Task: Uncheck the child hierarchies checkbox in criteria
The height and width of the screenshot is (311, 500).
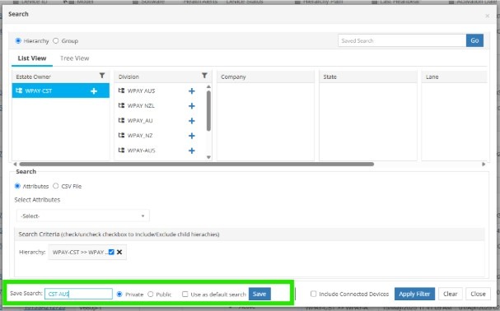Action: click(x=111, y=252)
